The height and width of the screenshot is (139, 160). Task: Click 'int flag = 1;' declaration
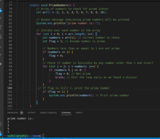tap(53, 41)
